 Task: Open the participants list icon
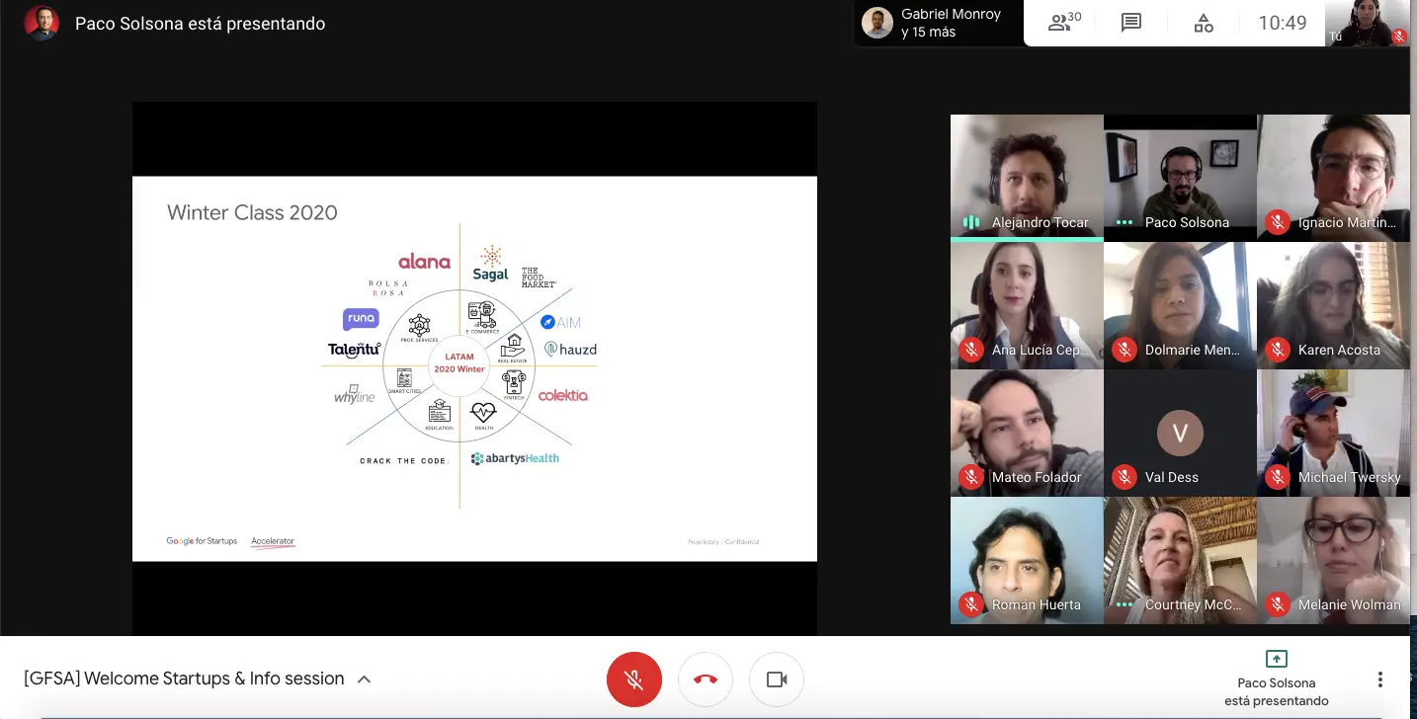tap(1063, 23)
